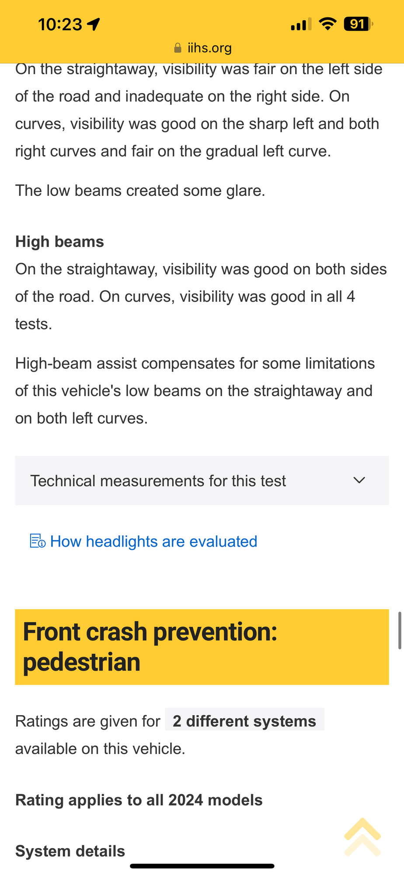This screenshot has height=876, width=404.
Task: Tap the cellular signal bars icon
Action: [x=301, y=24]
